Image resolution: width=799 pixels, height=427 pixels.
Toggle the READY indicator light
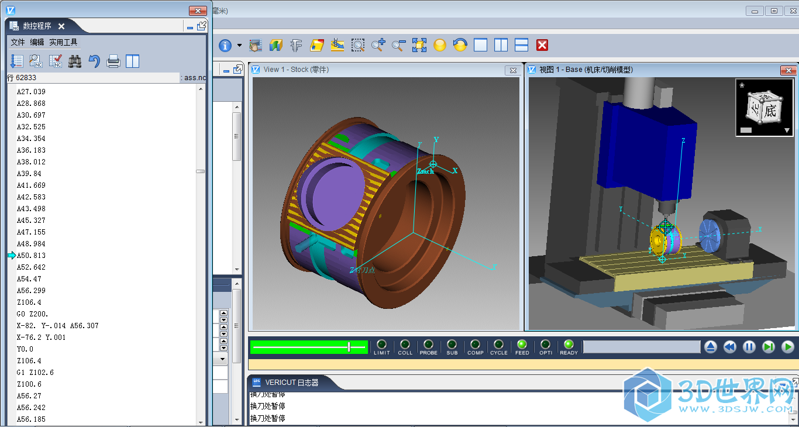tap(569, 345)
